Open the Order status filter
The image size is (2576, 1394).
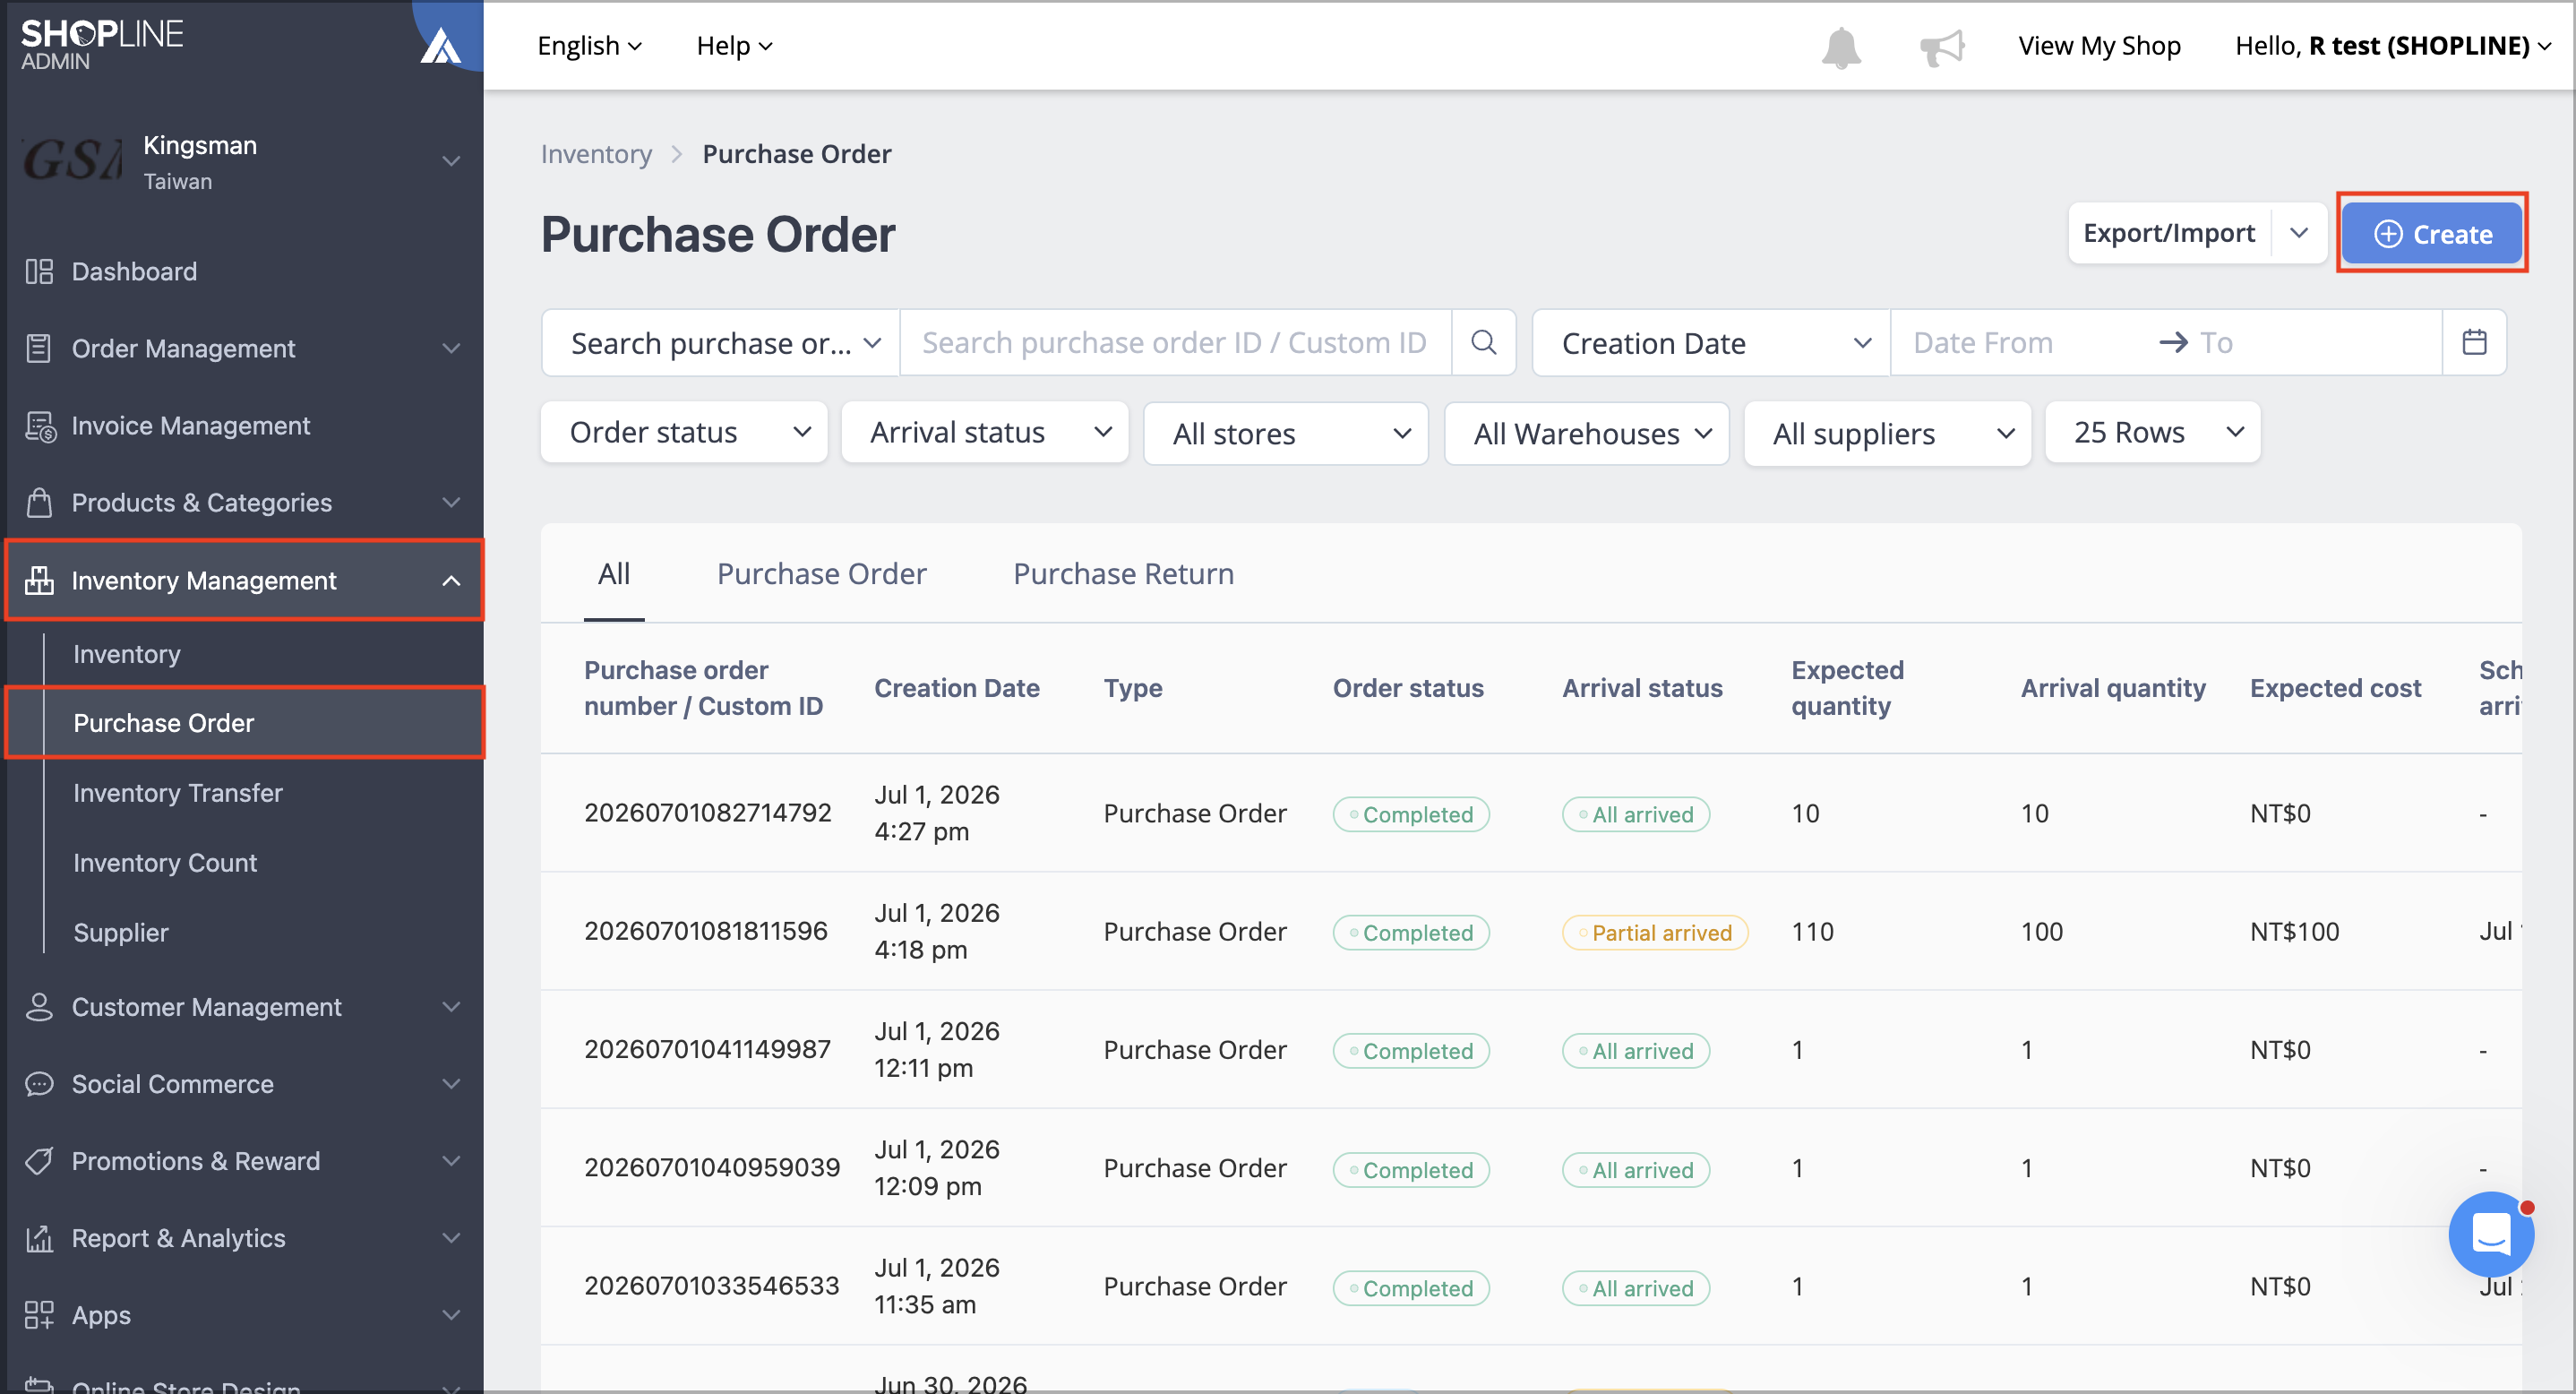(684, 432)
